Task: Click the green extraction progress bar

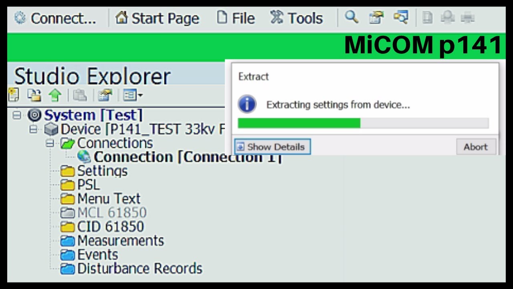Action: pyautogui.click(x=363, y=123)
